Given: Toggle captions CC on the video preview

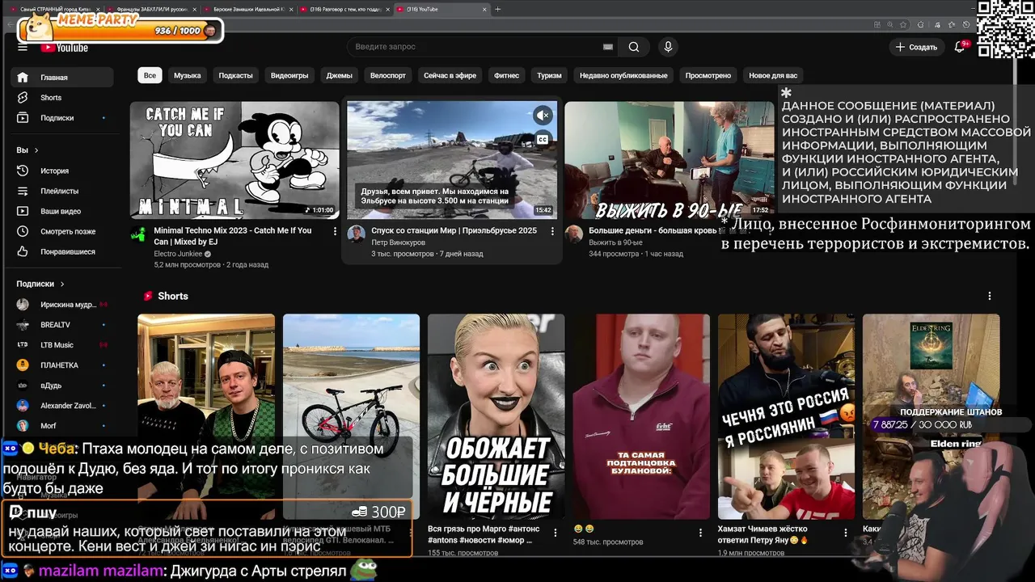Looking at the screenshot, I should pos(543,139).
